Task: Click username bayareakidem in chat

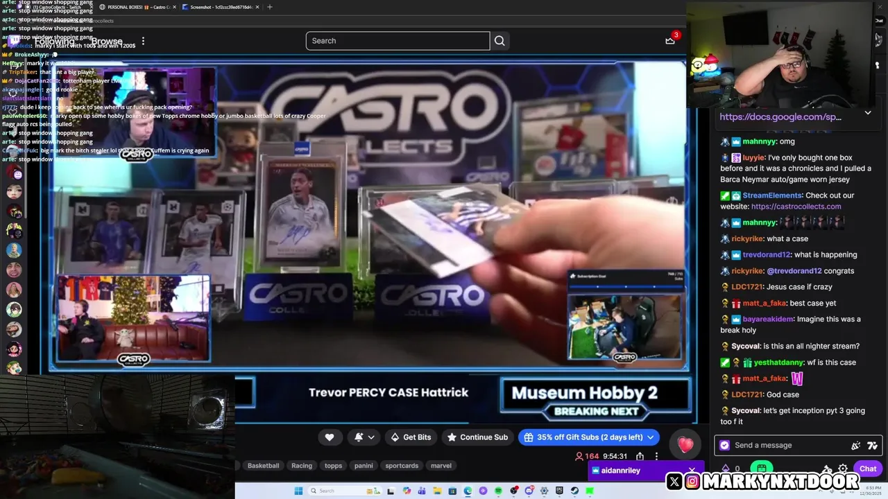Action: click(x=767, y=319)
